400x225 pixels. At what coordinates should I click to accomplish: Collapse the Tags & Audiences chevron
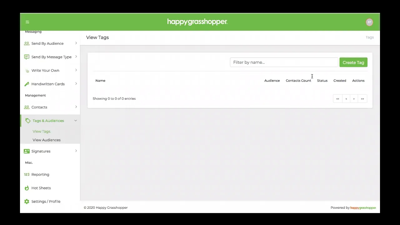tap(76, 121)
